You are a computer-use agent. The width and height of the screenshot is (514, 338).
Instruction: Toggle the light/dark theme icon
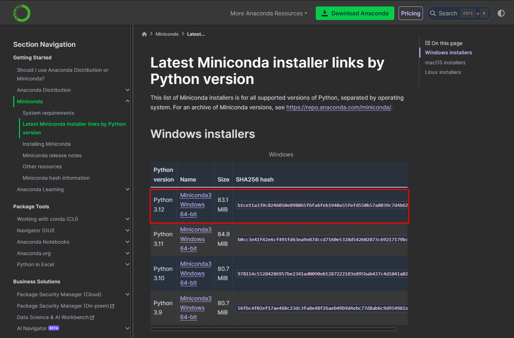tap(501, 13)
